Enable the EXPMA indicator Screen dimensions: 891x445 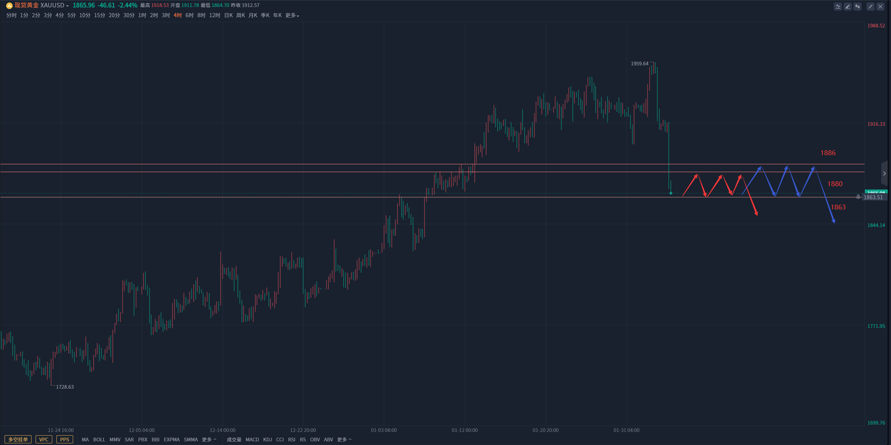pyautogui.click(x=172, y=439)
